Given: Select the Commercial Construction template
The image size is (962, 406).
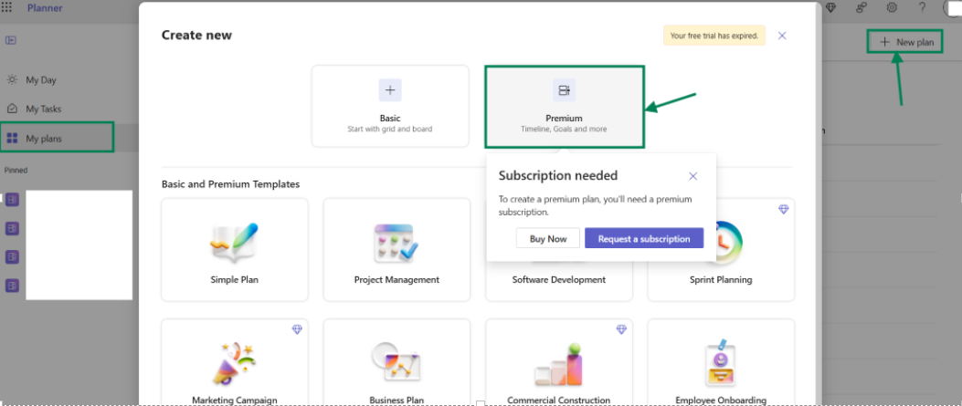Looking at the screenshot, I should point(559,362).
